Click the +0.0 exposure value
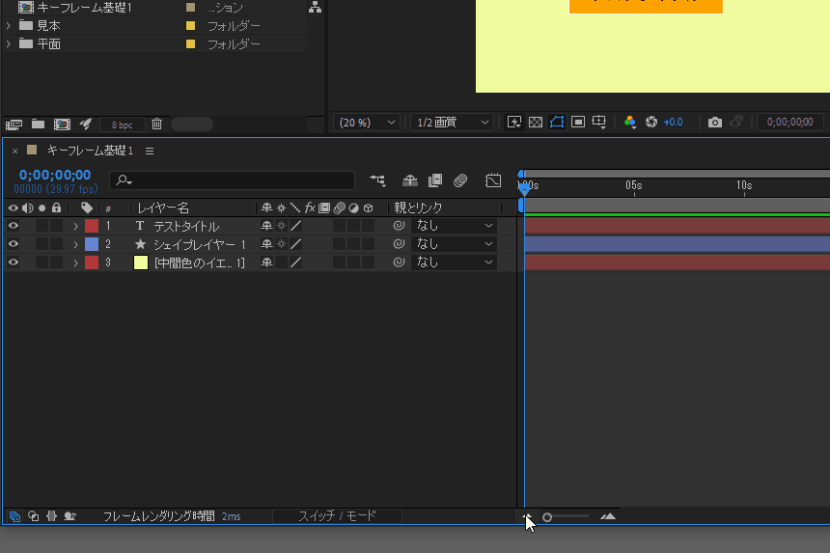830x553 pixels. [x=674, y=123]
